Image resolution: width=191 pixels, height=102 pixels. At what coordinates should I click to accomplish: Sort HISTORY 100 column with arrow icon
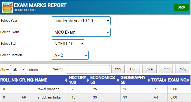point(88,80)
